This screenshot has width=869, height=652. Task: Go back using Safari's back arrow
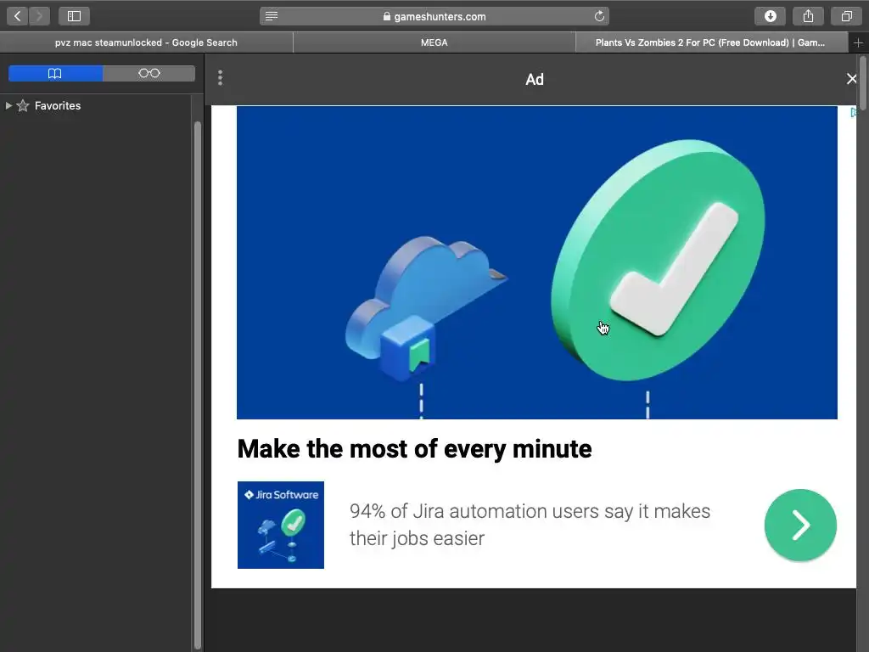tap(18, 16)
